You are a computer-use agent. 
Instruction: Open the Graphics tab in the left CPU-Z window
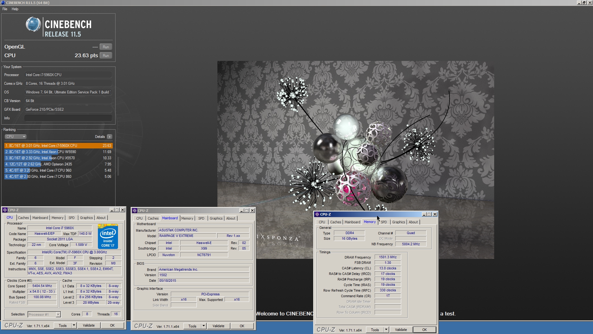coord(86,218)
